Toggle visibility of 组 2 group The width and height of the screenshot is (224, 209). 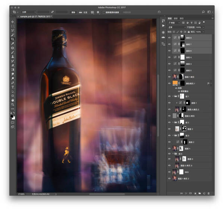[x=169, y=122]
